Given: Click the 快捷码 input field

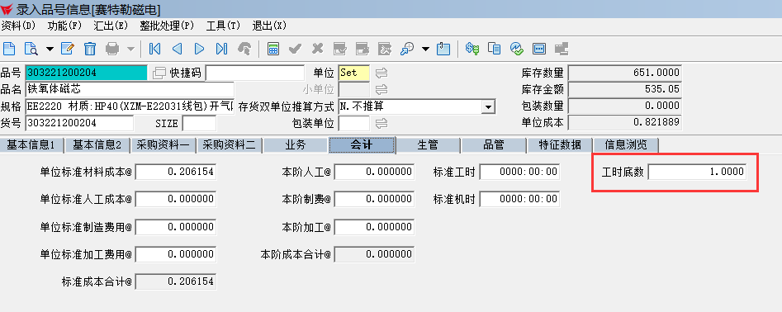Looking at the screenshot, I should (x=255, y=73).
